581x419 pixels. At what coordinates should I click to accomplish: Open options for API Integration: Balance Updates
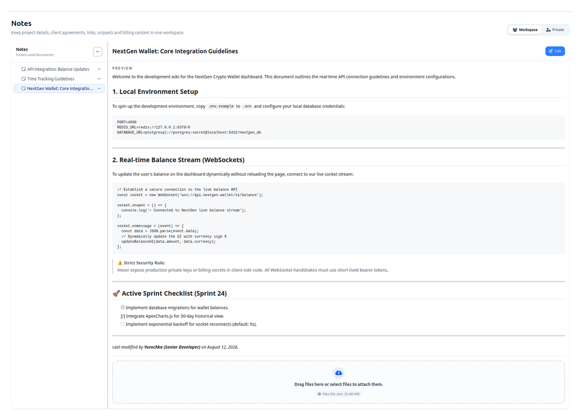[99, 69]
